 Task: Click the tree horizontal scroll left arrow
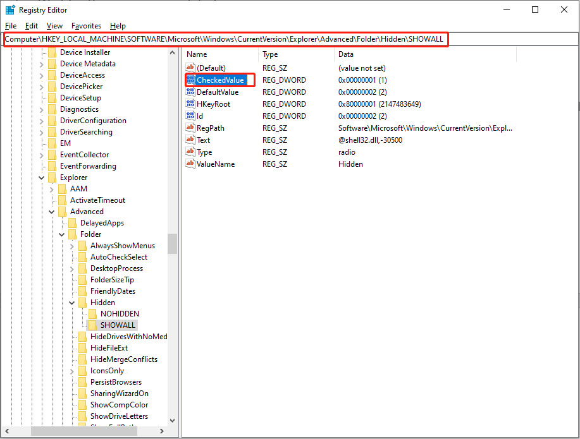(7, 431)
